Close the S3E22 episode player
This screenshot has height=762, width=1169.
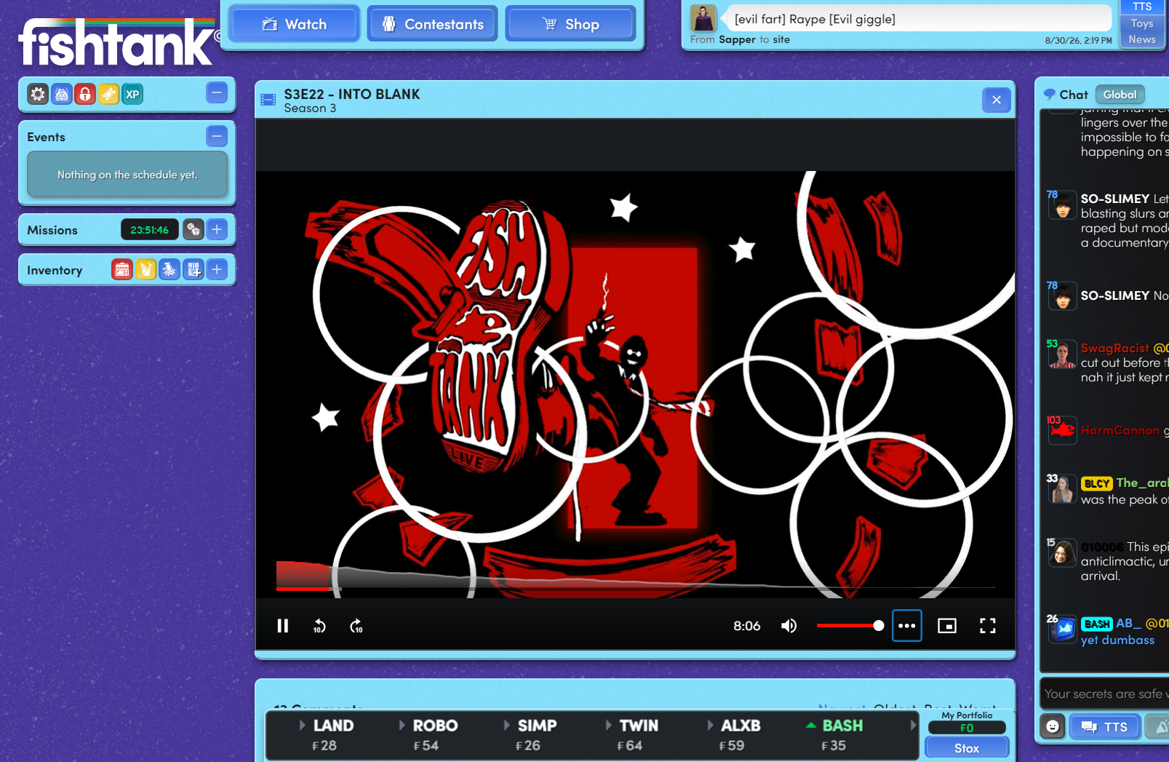pos(997,100)
